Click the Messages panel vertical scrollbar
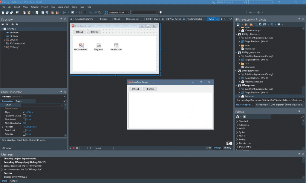Viewport: 306px width, 183px height. (x=303, y=168)
